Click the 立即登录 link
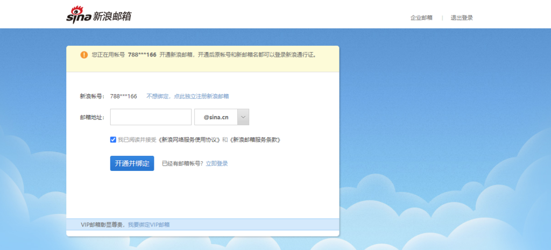The width and height of the screenshot is (551, 250). click(x=217, y=163)
